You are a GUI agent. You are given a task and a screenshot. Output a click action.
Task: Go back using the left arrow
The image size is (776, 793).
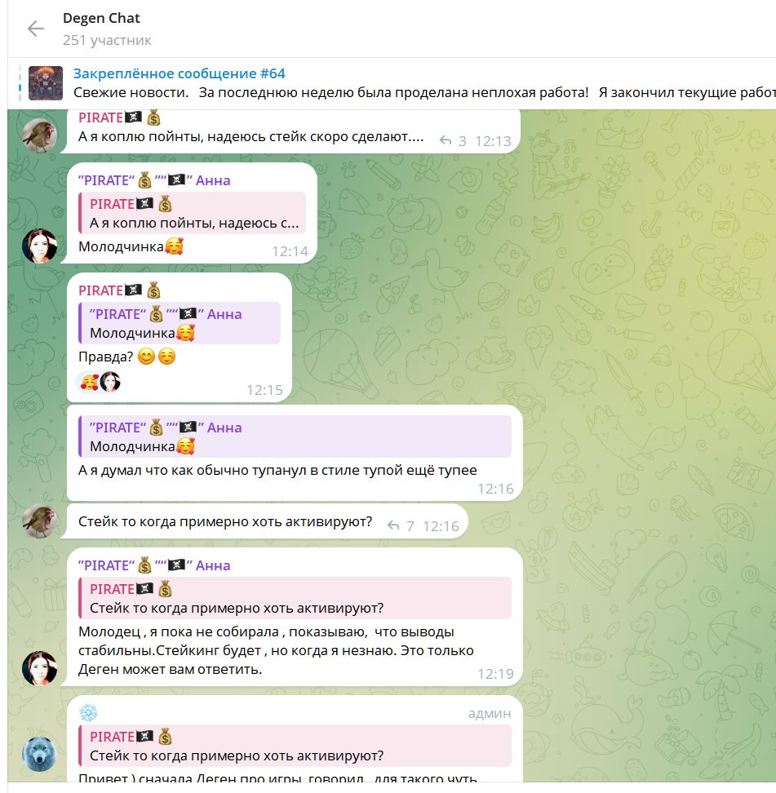tap(35, 29)
